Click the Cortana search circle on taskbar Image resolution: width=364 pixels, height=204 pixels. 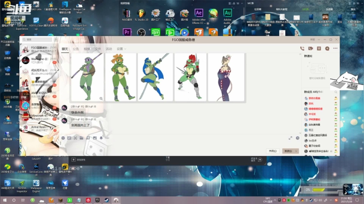pos(14,200)
